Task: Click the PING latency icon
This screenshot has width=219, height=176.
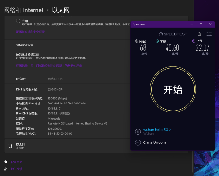Action: pyautogui.click(x=137, y=41)
